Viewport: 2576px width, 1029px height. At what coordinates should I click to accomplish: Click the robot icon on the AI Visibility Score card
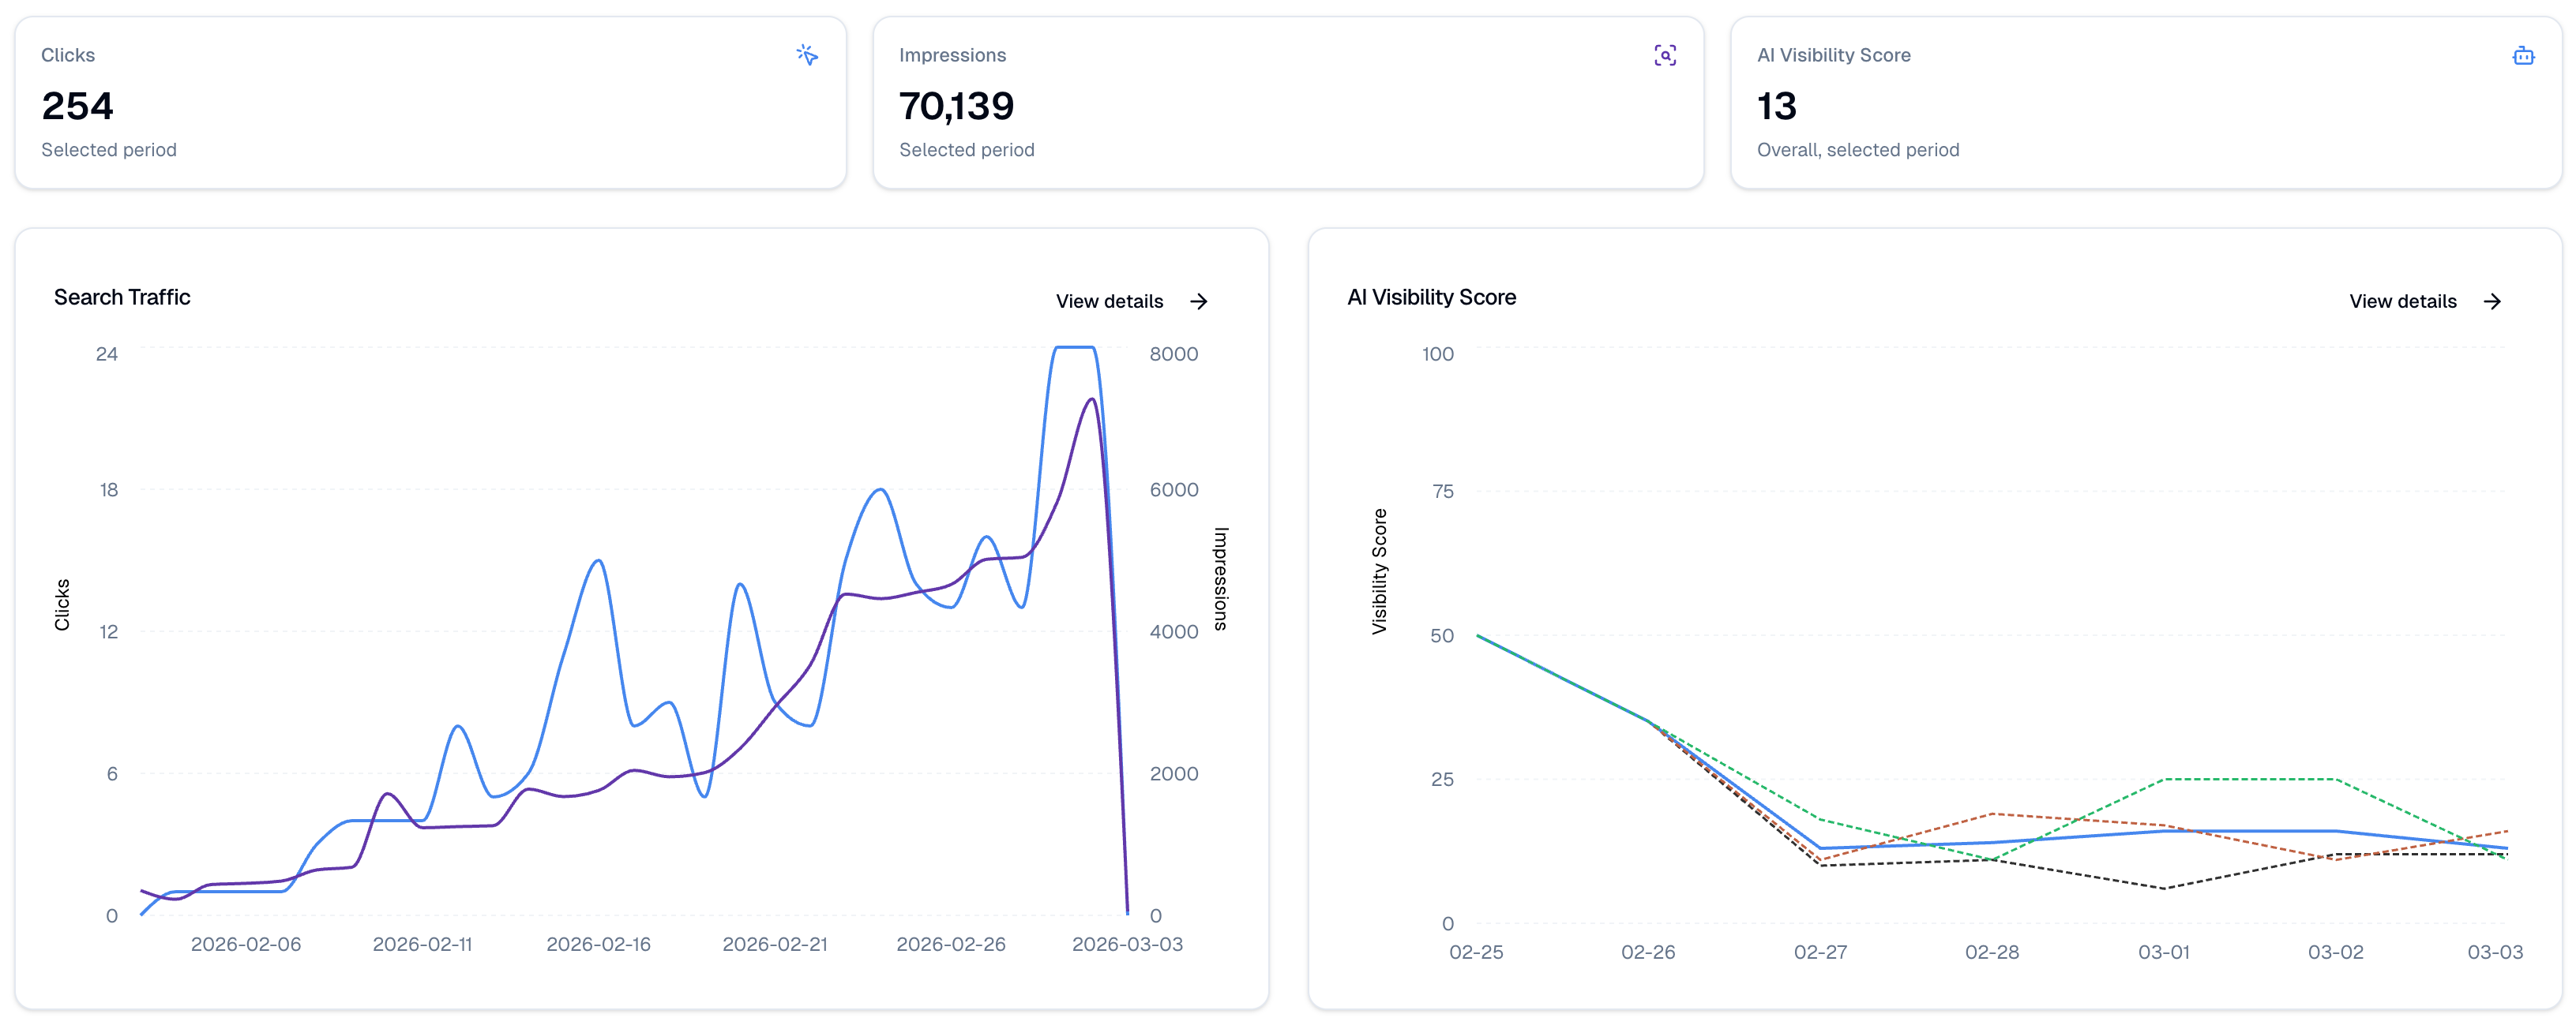pyautogui.click(x=2524, y=56)
